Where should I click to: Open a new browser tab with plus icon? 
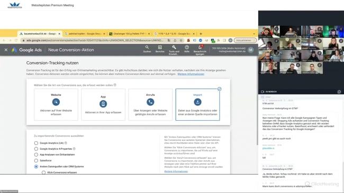click(201, 34)
